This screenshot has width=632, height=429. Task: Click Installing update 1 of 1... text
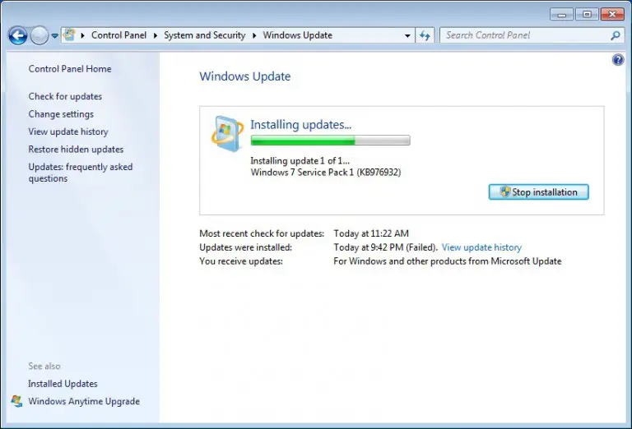(x=300, y=161)
